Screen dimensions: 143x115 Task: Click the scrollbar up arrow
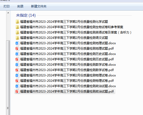coord(8,13)
